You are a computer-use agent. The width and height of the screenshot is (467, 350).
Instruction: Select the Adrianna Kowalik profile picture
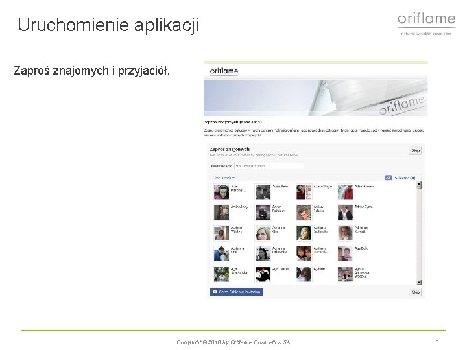(x=345, y=233)
